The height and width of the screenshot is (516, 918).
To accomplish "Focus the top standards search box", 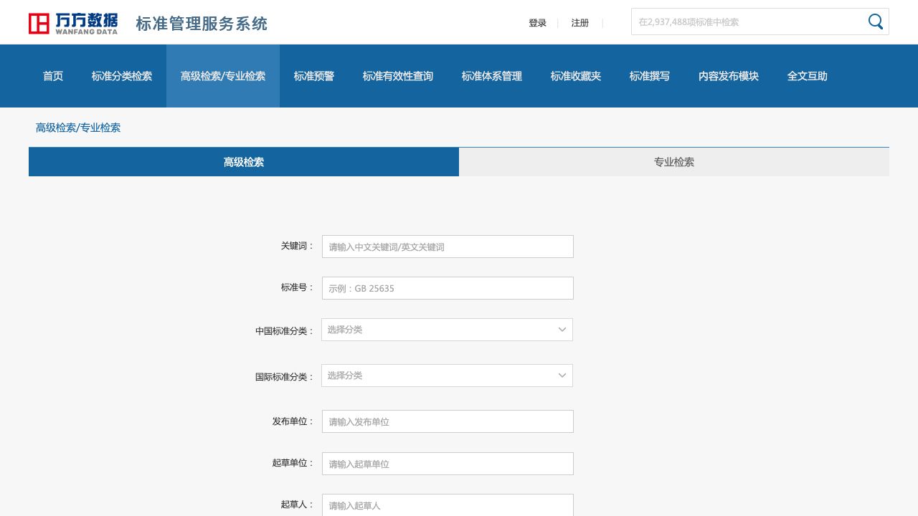I will (x=746, y=21).
